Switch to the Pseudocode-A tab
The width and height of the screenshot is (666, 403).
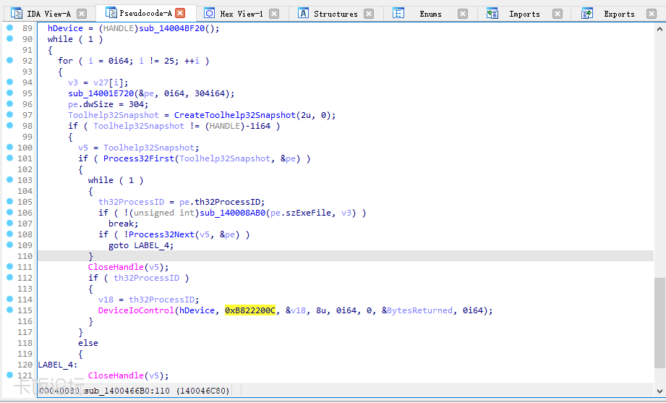pos(145,13)
